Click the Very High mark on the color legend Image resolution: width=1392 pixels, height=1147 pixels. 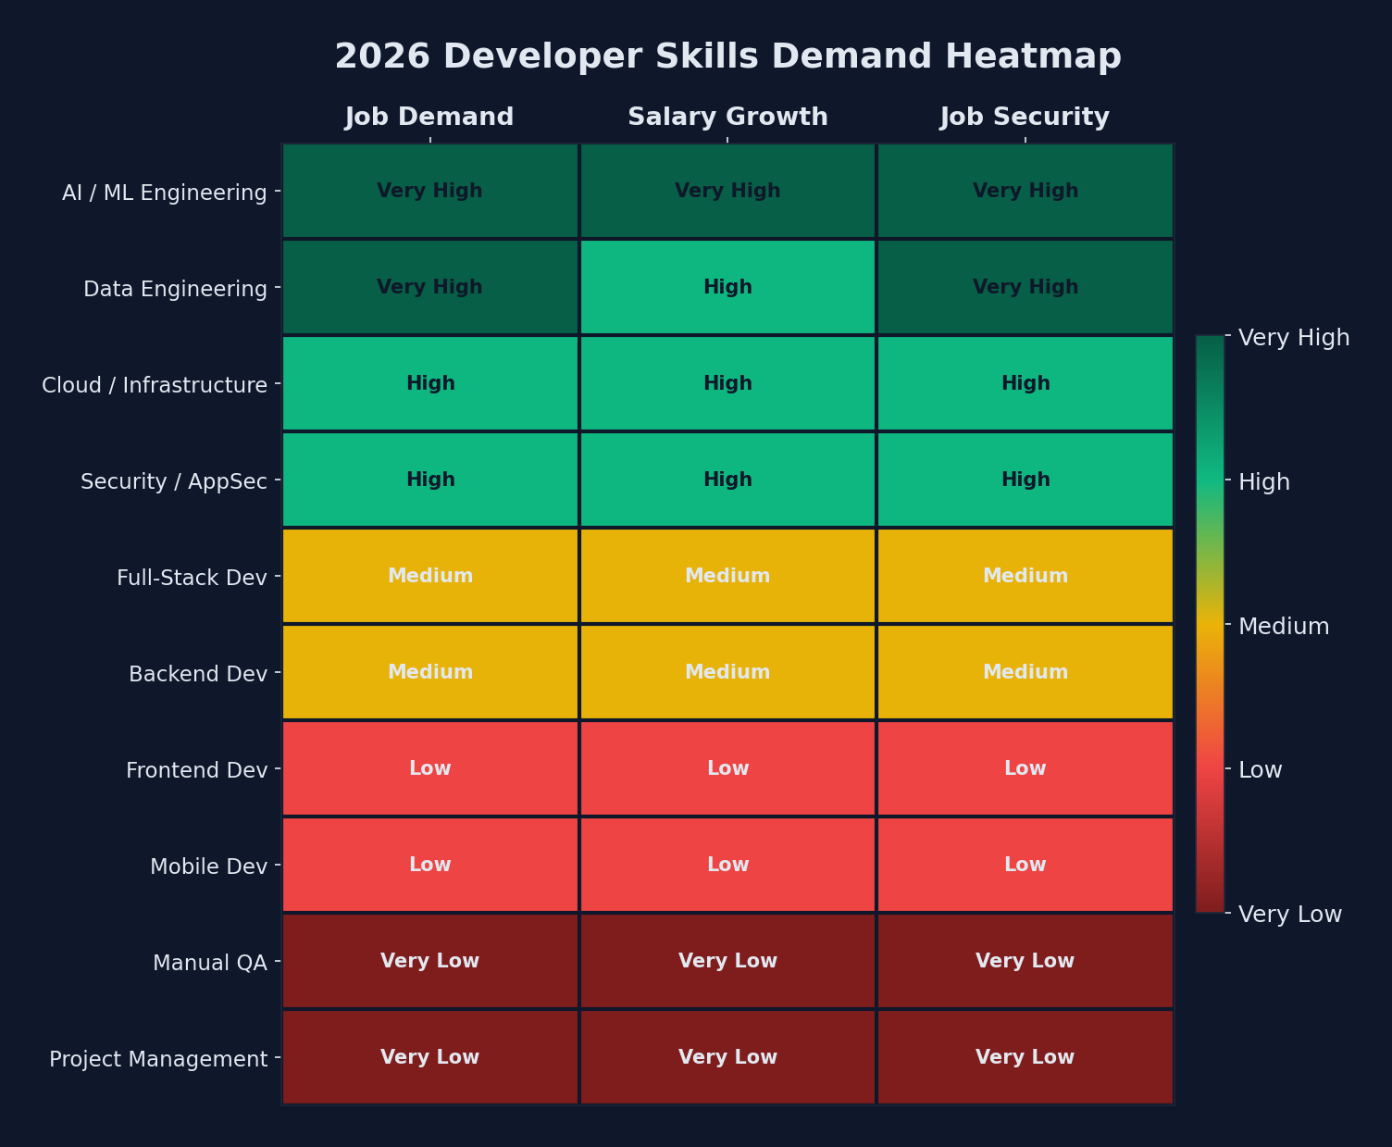(x=1293, y=338)
